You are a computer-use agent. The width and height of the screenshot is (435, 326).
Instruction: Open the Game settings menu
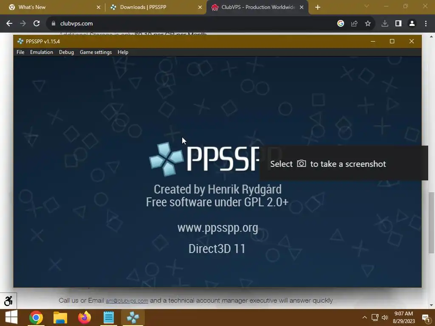click(96, 52)
